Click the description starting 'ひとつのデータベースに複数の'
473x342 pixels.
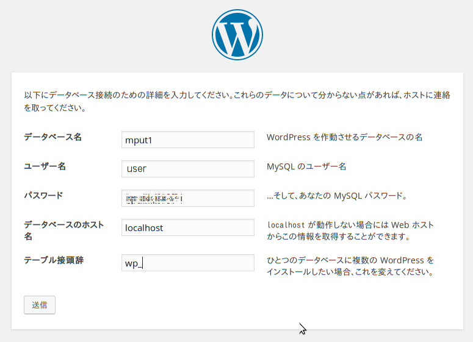(x=350, y=266)
